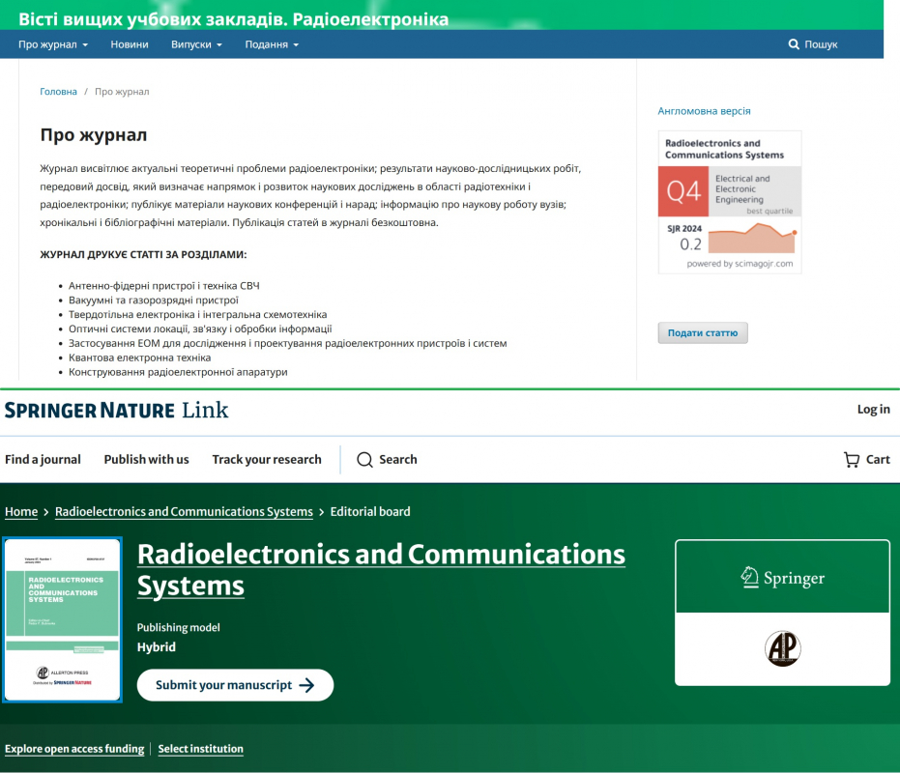
Task: Click the Select institution link
Action: 200,749
